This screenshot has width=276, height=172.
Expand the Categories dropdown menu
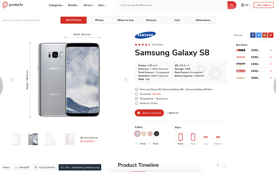[x=56, y=5]
